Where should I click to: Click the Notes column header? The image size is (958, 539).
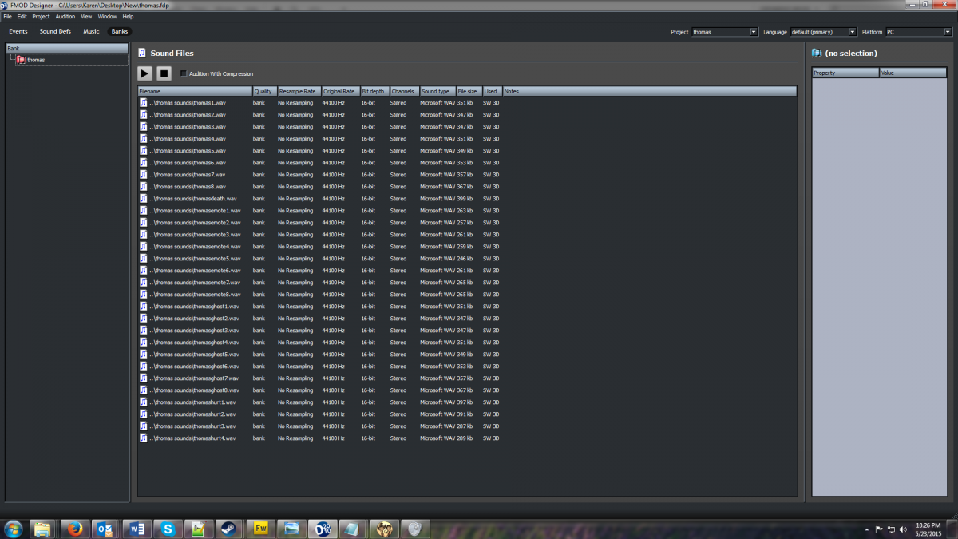click(x=649, y=91)
